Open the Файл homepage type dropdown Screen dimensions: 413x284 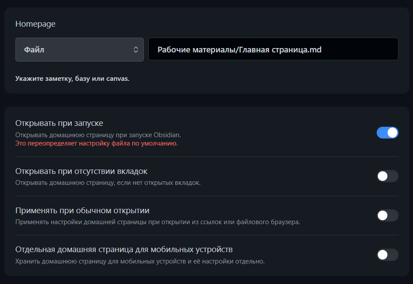coord(80,50)
